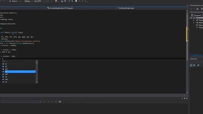
Task: Click the snippet icon atop the IntelliSense list
Action: (x=3, y=61)
